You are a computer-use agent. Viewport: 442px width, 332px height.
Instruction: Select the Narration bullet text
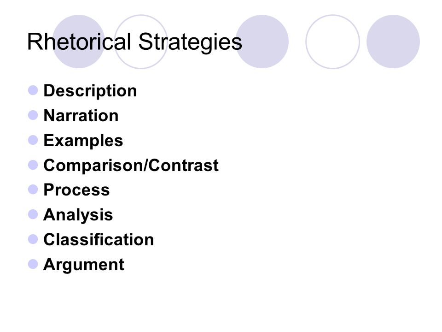pyautogui.click(x=81, y=115)
